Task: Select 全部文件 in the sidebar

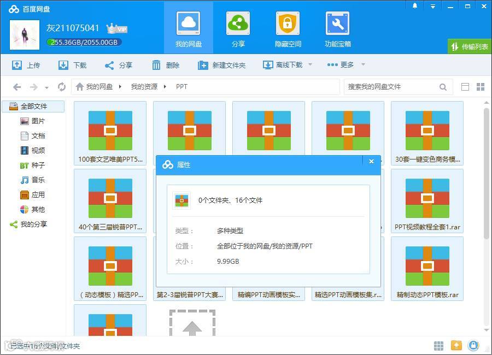Action: 33,106
